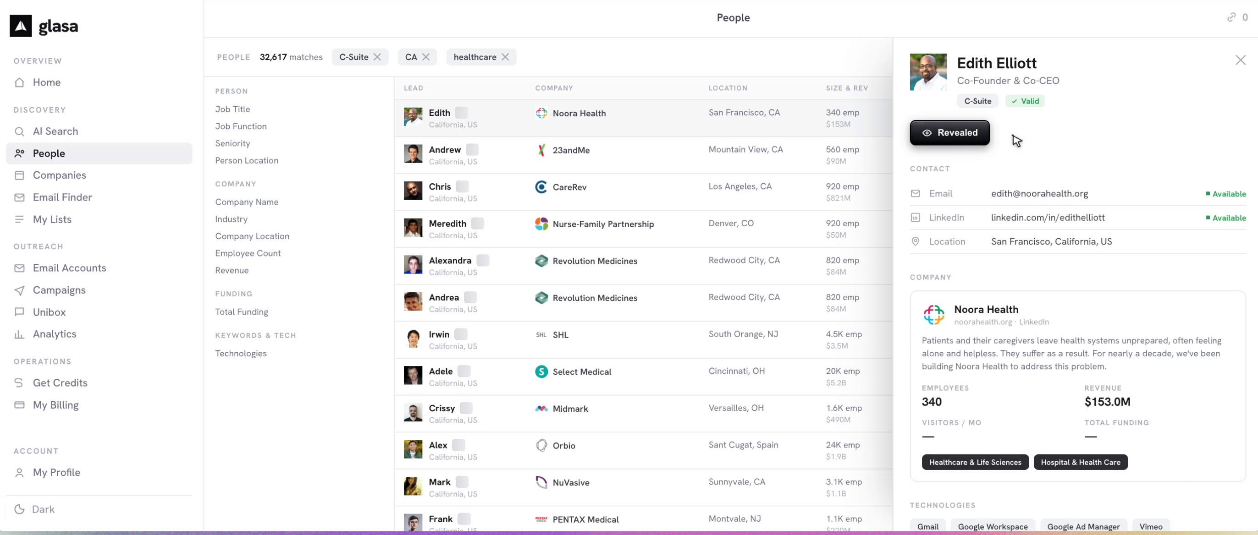The width and height of the screenshot is (1258, 535).
Task: Click the Midmark company logo
Action: [541, 409]
